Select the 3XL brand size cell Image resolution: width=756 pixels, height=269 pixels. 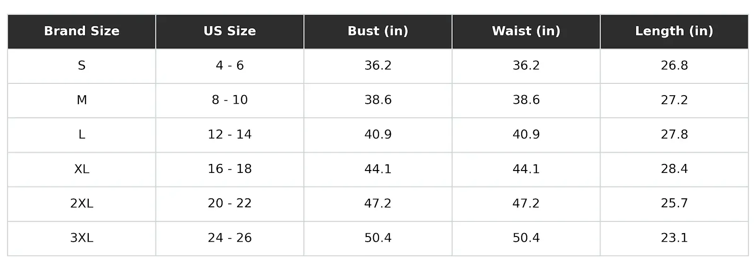82,237
